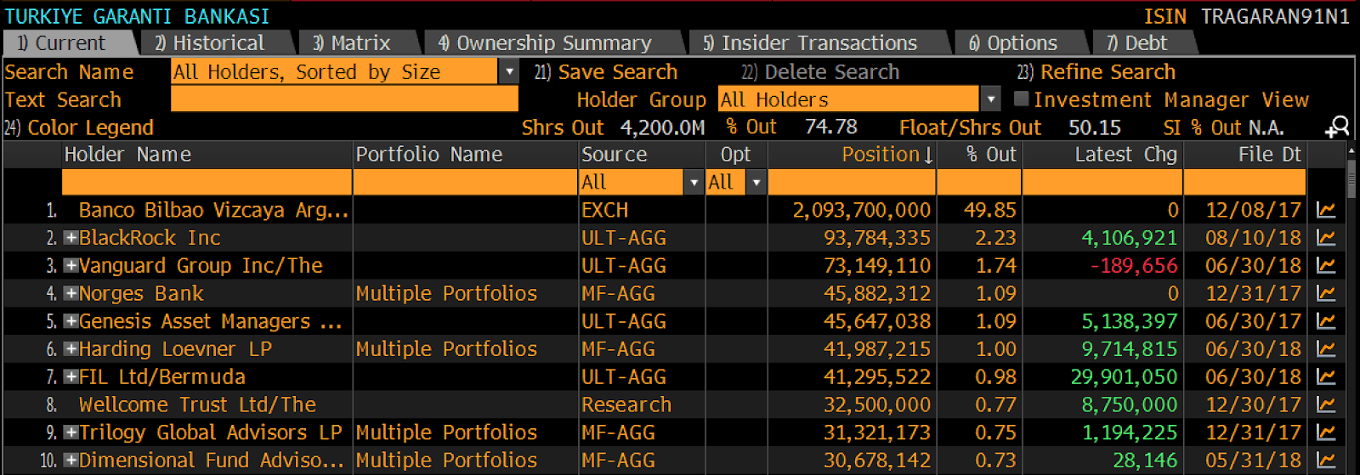This screenshot has height=475, width=1360.
Task: Open Debt tab
Action: (1144, 42)
